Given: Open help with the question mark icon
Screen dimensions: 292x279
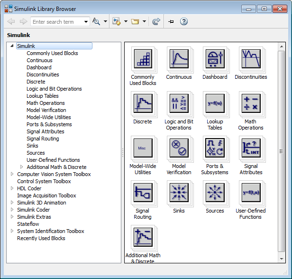Looking at the screenshot, I should [x=184, y=21].
